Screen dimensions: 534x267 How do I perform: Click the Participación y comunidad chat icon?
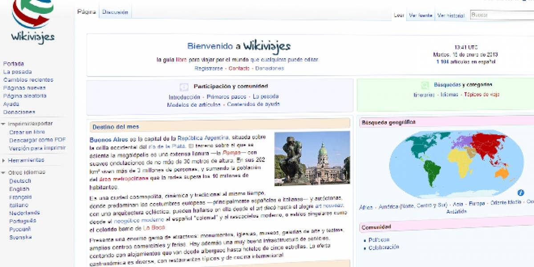pos(184,87)
